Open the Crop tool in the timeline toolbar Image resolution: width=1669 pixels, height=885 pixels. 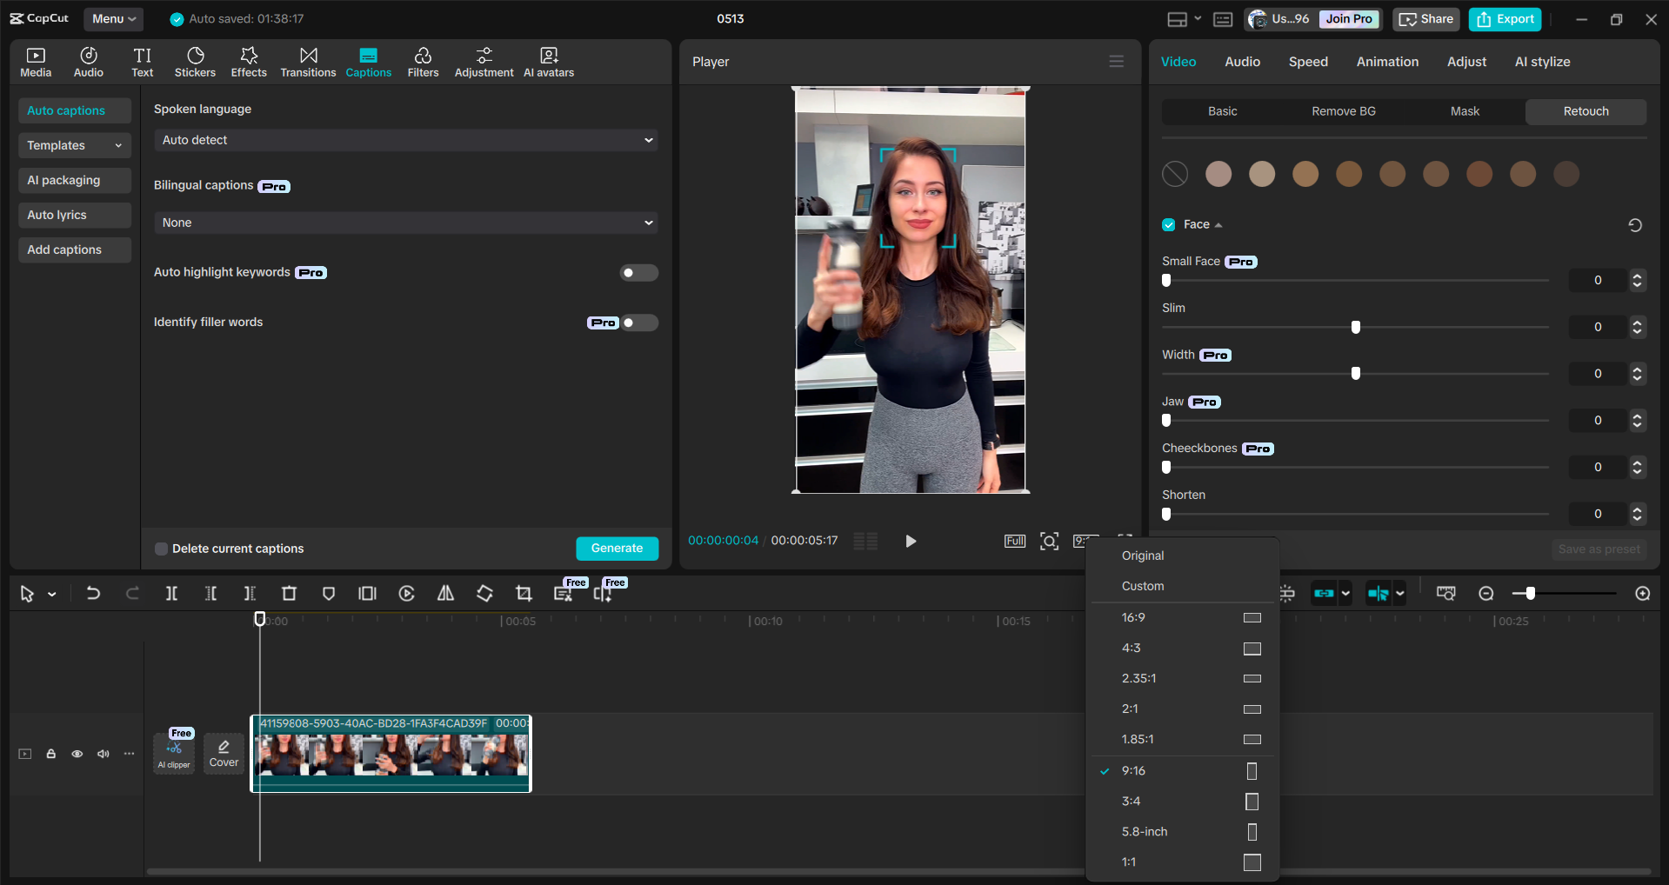524,594
